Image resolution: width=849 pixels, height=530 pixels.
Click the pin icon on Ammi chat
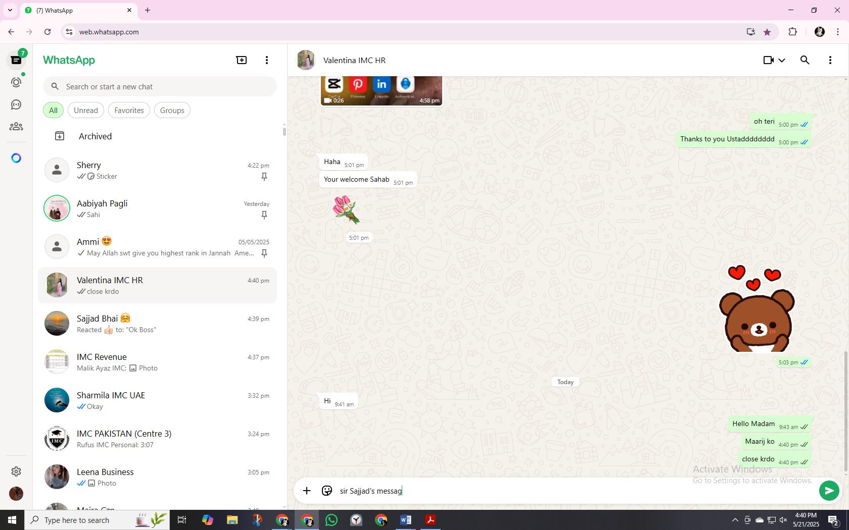click(264, 253)
